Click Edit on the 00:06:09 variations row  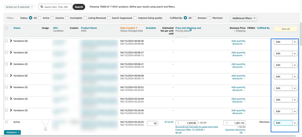[283, 77]
